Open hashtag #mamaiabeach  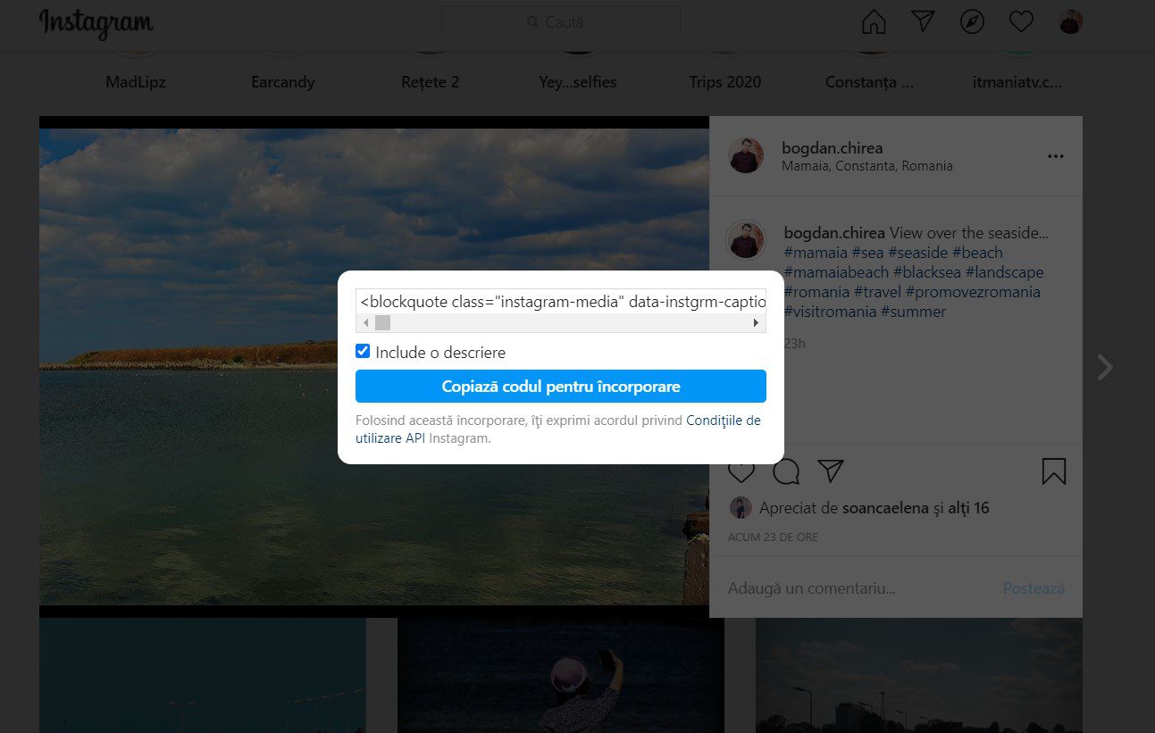click(x=836, y=272)
